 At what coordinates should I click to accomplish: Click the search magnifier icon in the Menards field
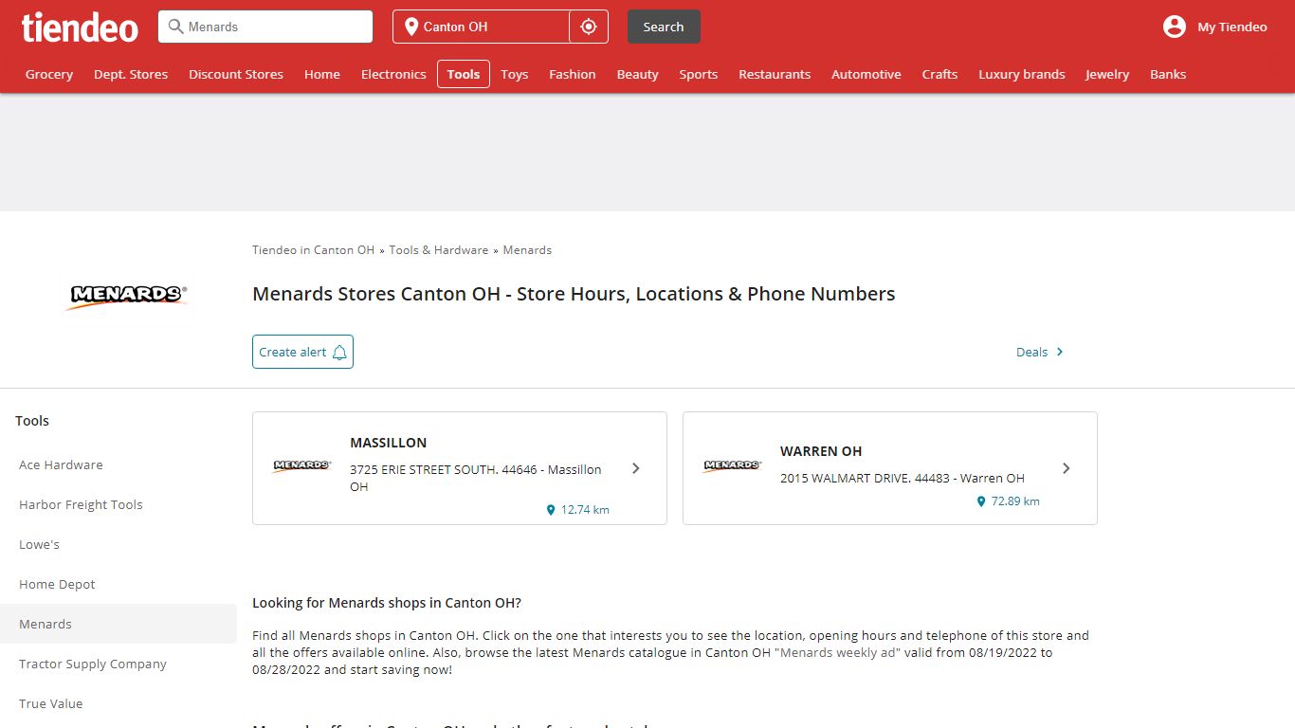175,27
